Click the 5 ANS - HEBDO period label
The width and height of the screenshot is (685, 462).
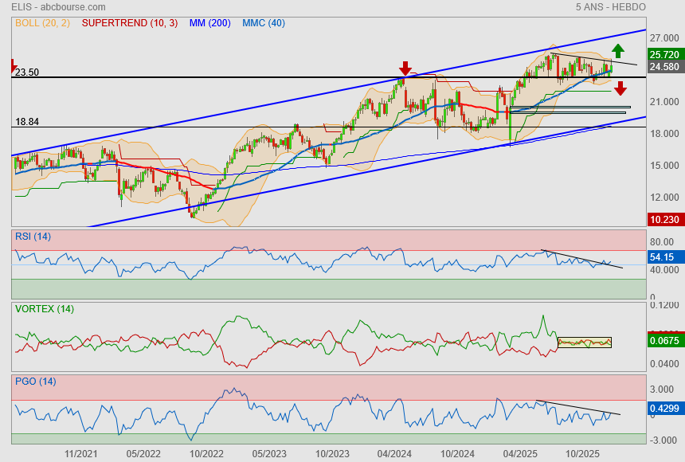(x=610, y=7)
